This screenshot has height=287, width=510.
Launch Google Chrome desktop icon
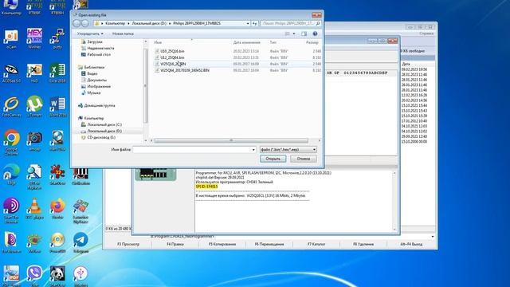click(11, 143)
